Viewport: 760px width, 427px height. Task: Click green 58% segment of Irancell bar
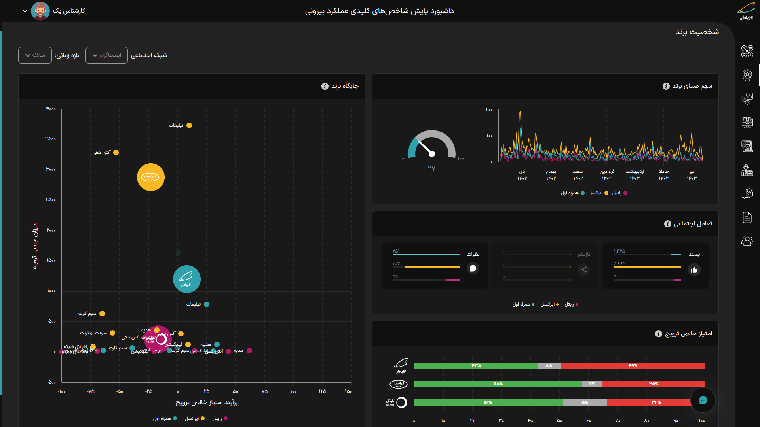pyautogui.click(x=498, y=384)
